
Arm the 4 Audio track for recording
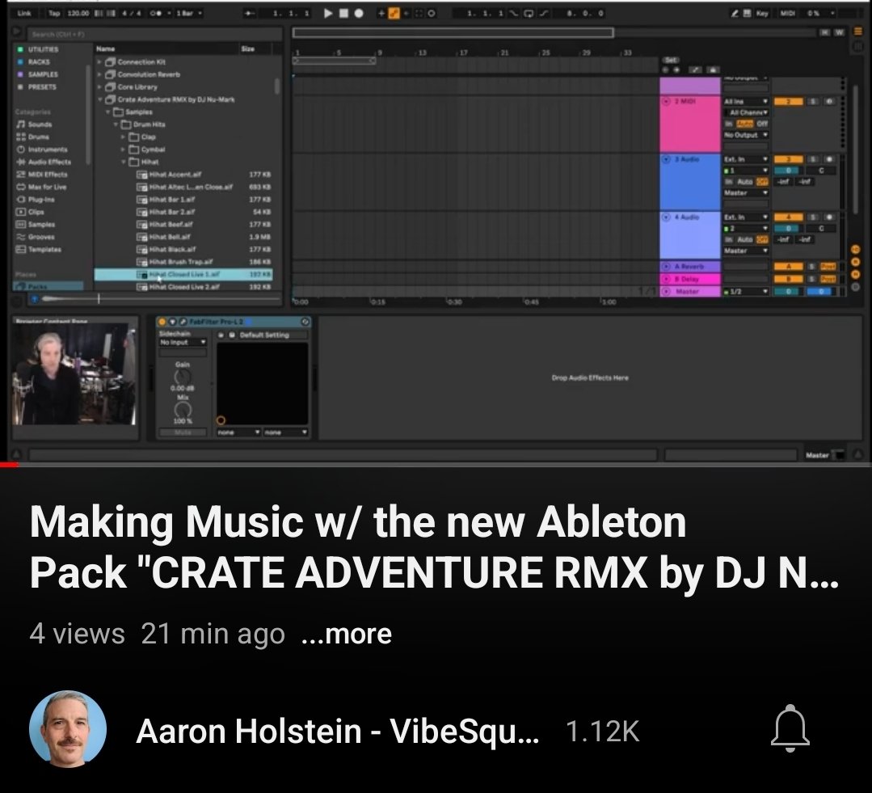[828, 217]
